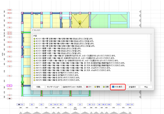This screenshot has width=164, height=114.
Task: Click the magenta-outlined Y2 axis label
Action: (x=10, y=86)
